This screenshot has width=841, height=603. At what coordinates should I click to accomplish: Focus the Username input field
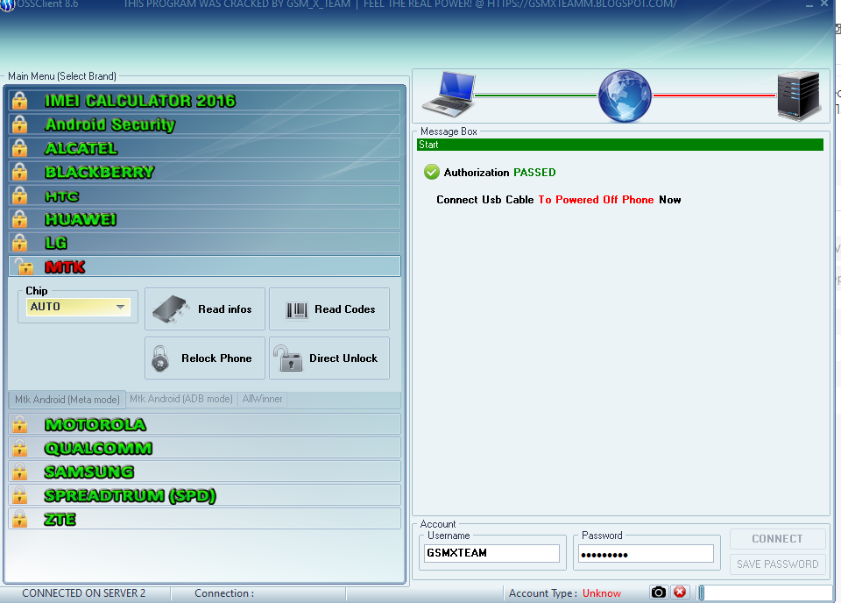coord(491,553)
